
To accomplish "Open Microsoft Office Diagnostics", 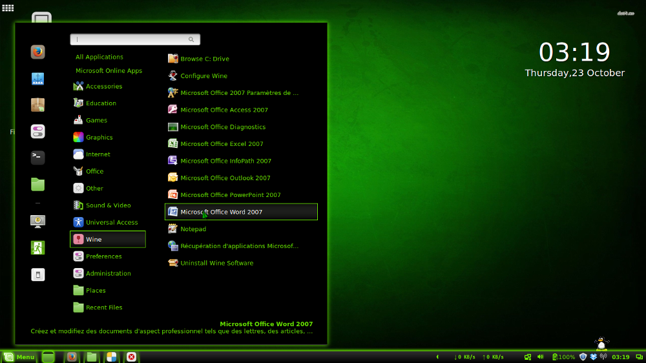I will pyautogui.click(x=241, y=127).
